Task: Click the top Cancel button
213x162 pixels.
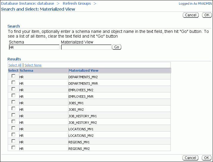Action: coord(191,15)
